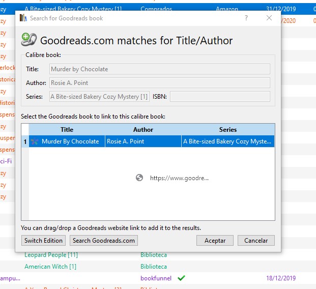316x289 pixels.
Task: Open the dialog help question mark
Action: pyautogui.click(x=246, y=18)
